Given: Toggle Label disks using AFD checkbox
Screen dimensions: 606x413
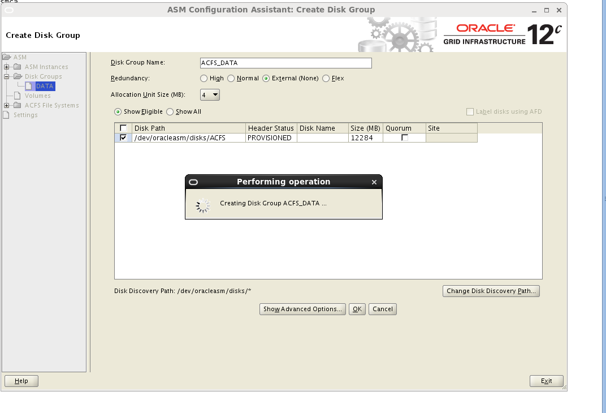Looking at the screenshot, I should click(x=470, y=112).
